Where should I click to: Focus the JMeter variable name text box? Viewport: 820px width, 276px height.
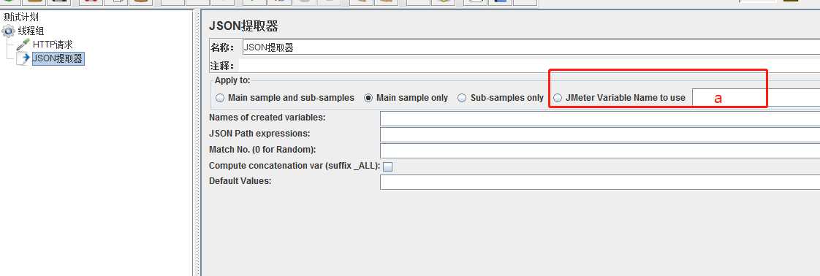[x=756, y=98]
